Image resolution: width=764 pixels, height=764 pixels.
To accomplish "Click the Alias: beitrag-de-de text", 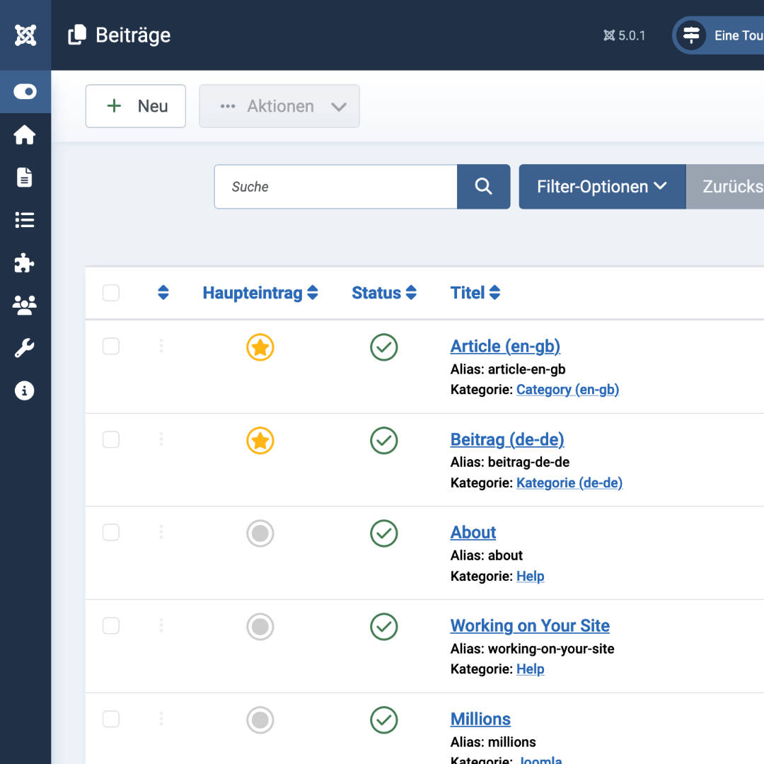I will pyautogui.click(x=509, y=462).
